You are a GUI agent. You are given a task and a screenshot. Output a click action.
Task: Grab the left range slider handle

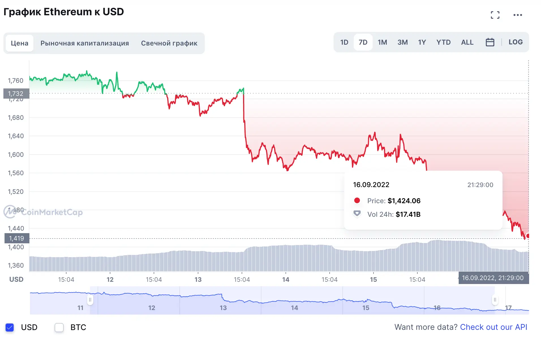[x=90, y=300]
